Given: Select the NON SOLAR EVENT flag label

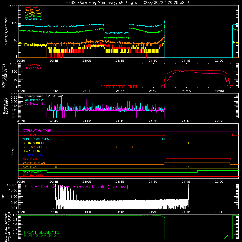Looking at the screenshot, I should (37, 139).
